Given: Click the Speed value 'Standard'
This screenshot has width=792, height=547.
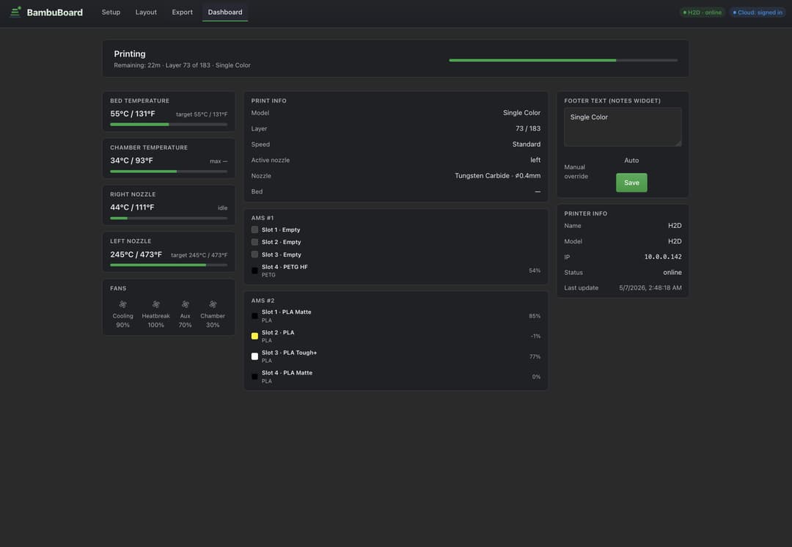Looking at the screenshot, I should tap(527, 144).
